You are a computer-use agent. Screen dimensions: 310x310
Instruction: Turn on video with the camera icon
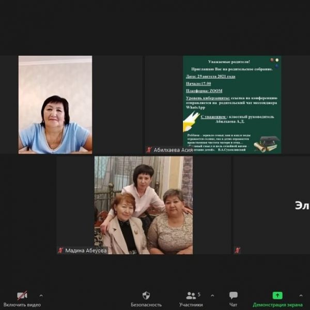click(22, 296)
